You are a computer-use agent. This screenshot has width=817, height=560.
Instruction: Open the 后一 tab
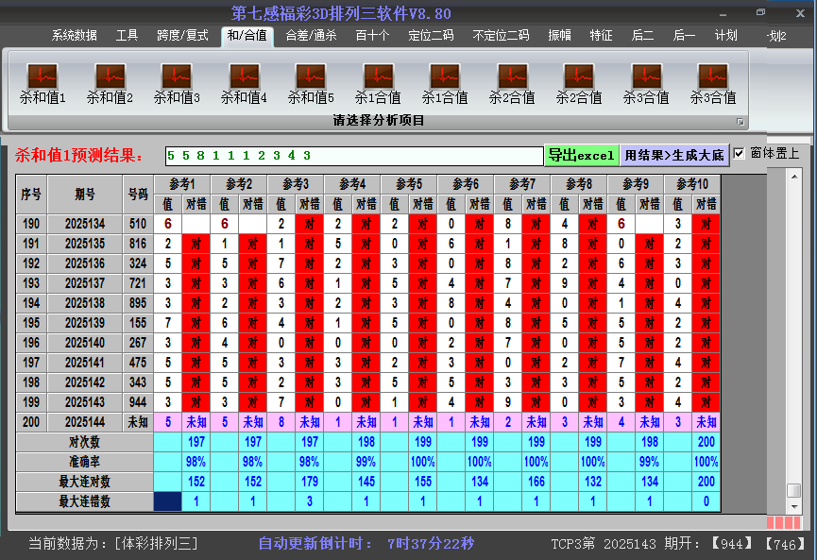click(x=684, y=36)
